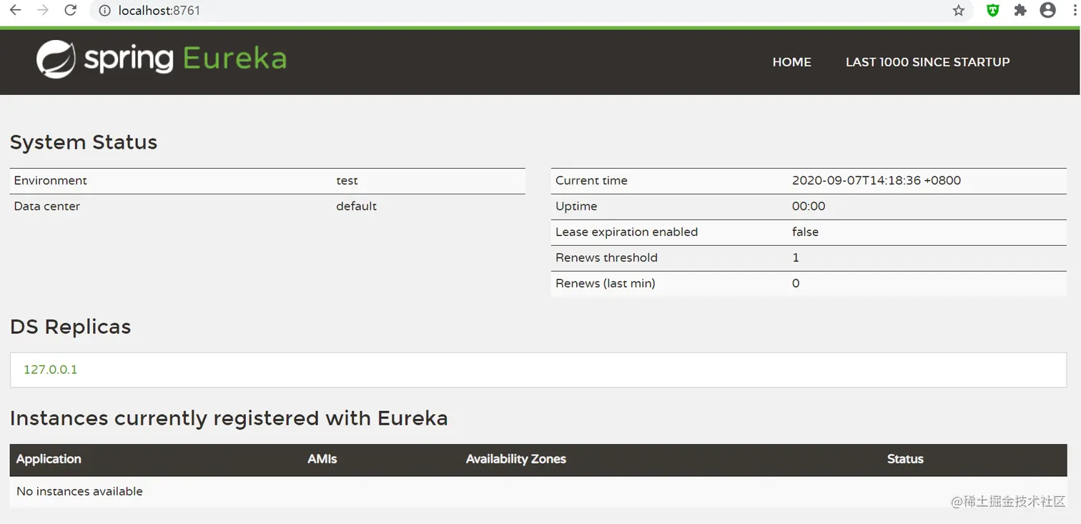Select the Status column header
The width and height of the screenshot is (1081, 524).
click(x=905, y=459)
